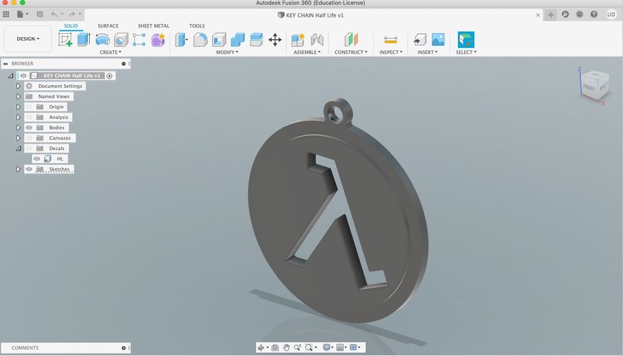Select the Rectangular Pattern tool
The width and height of the screenshot is (623, 356).
pyautogui.click(x=139, y=40)
